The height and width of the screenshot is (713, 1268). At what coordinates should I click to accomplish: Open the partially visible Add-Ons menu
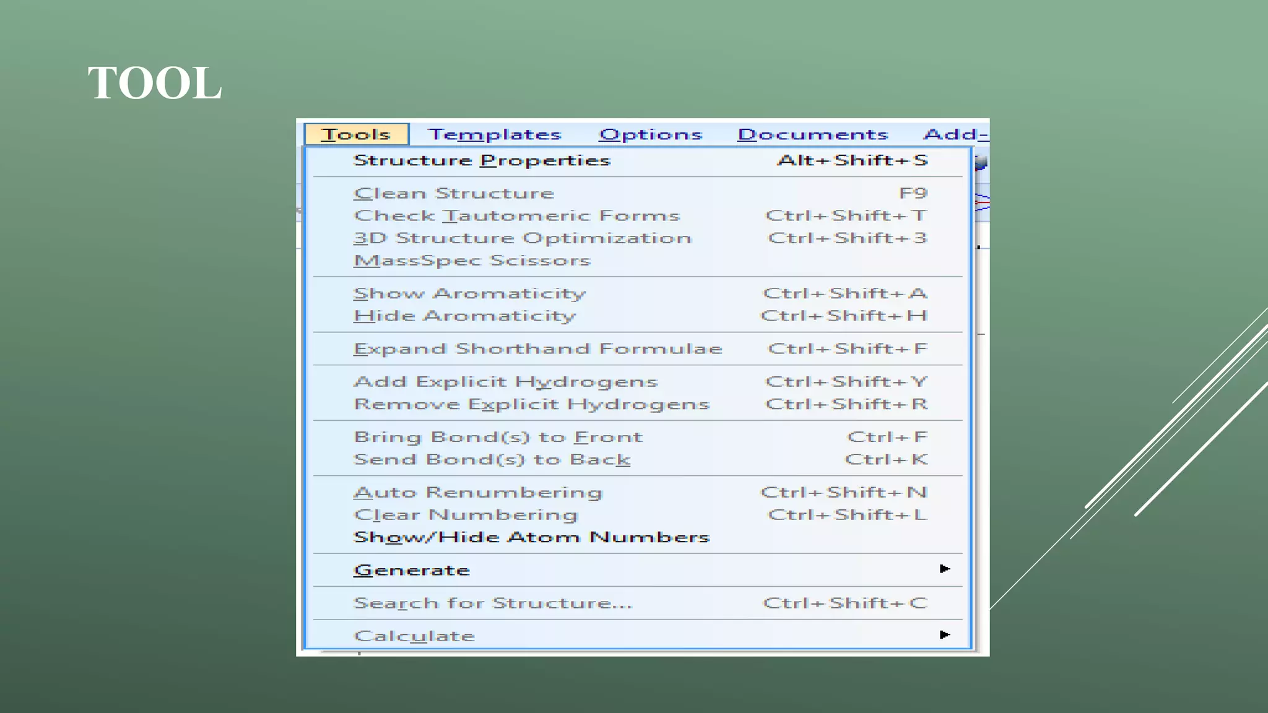point(955,134)
